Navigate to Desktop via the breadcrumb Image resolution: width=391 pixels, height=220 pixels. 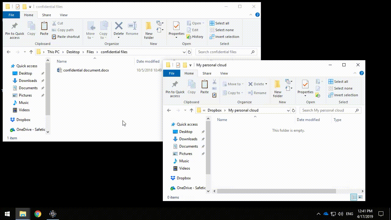pyautogui.click(x=73, y=52)
